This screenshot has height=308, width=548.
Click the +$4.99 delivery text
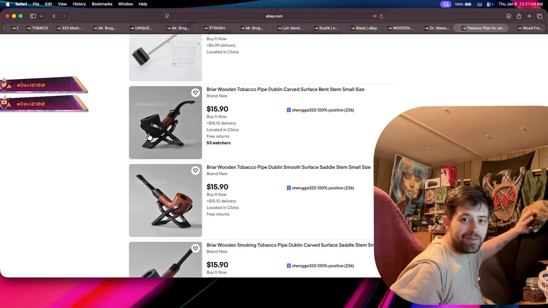point(221,45)
